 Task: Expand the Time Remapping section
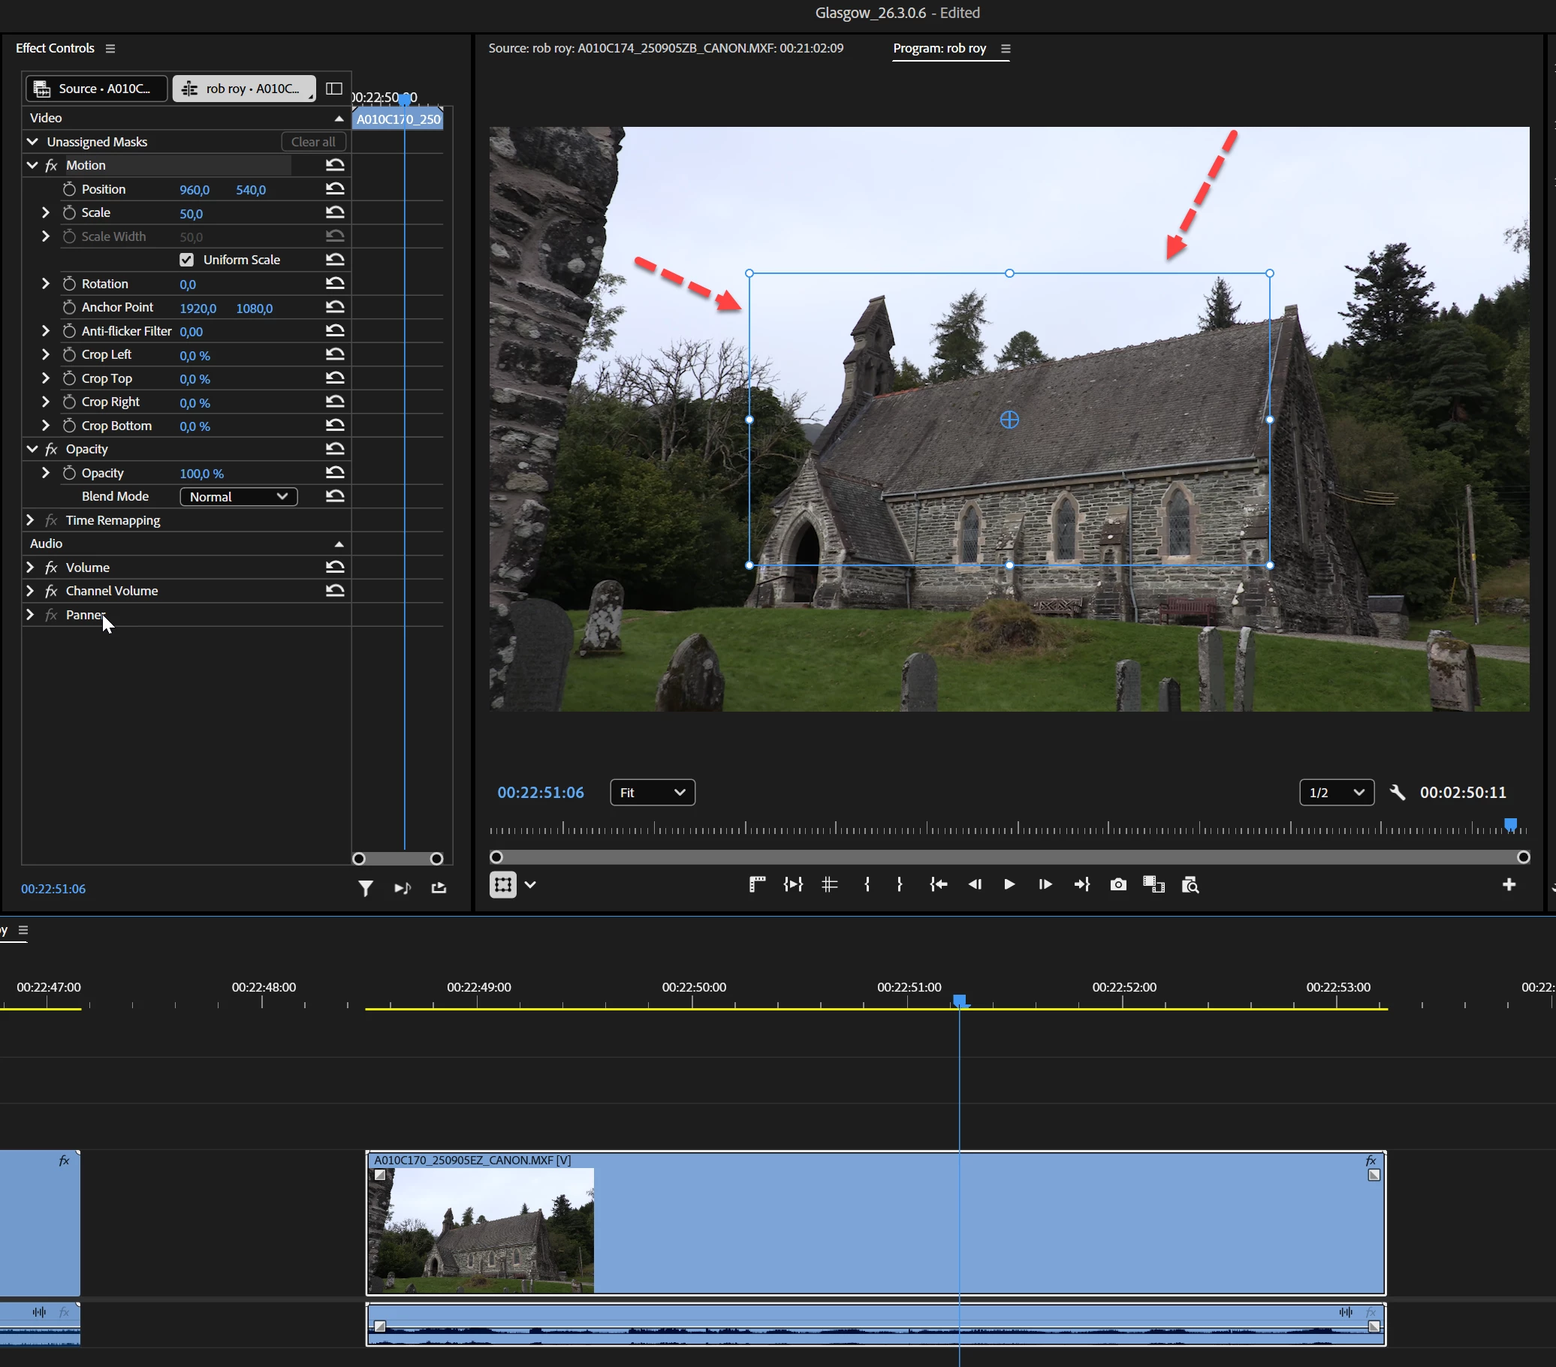[31, 520]
